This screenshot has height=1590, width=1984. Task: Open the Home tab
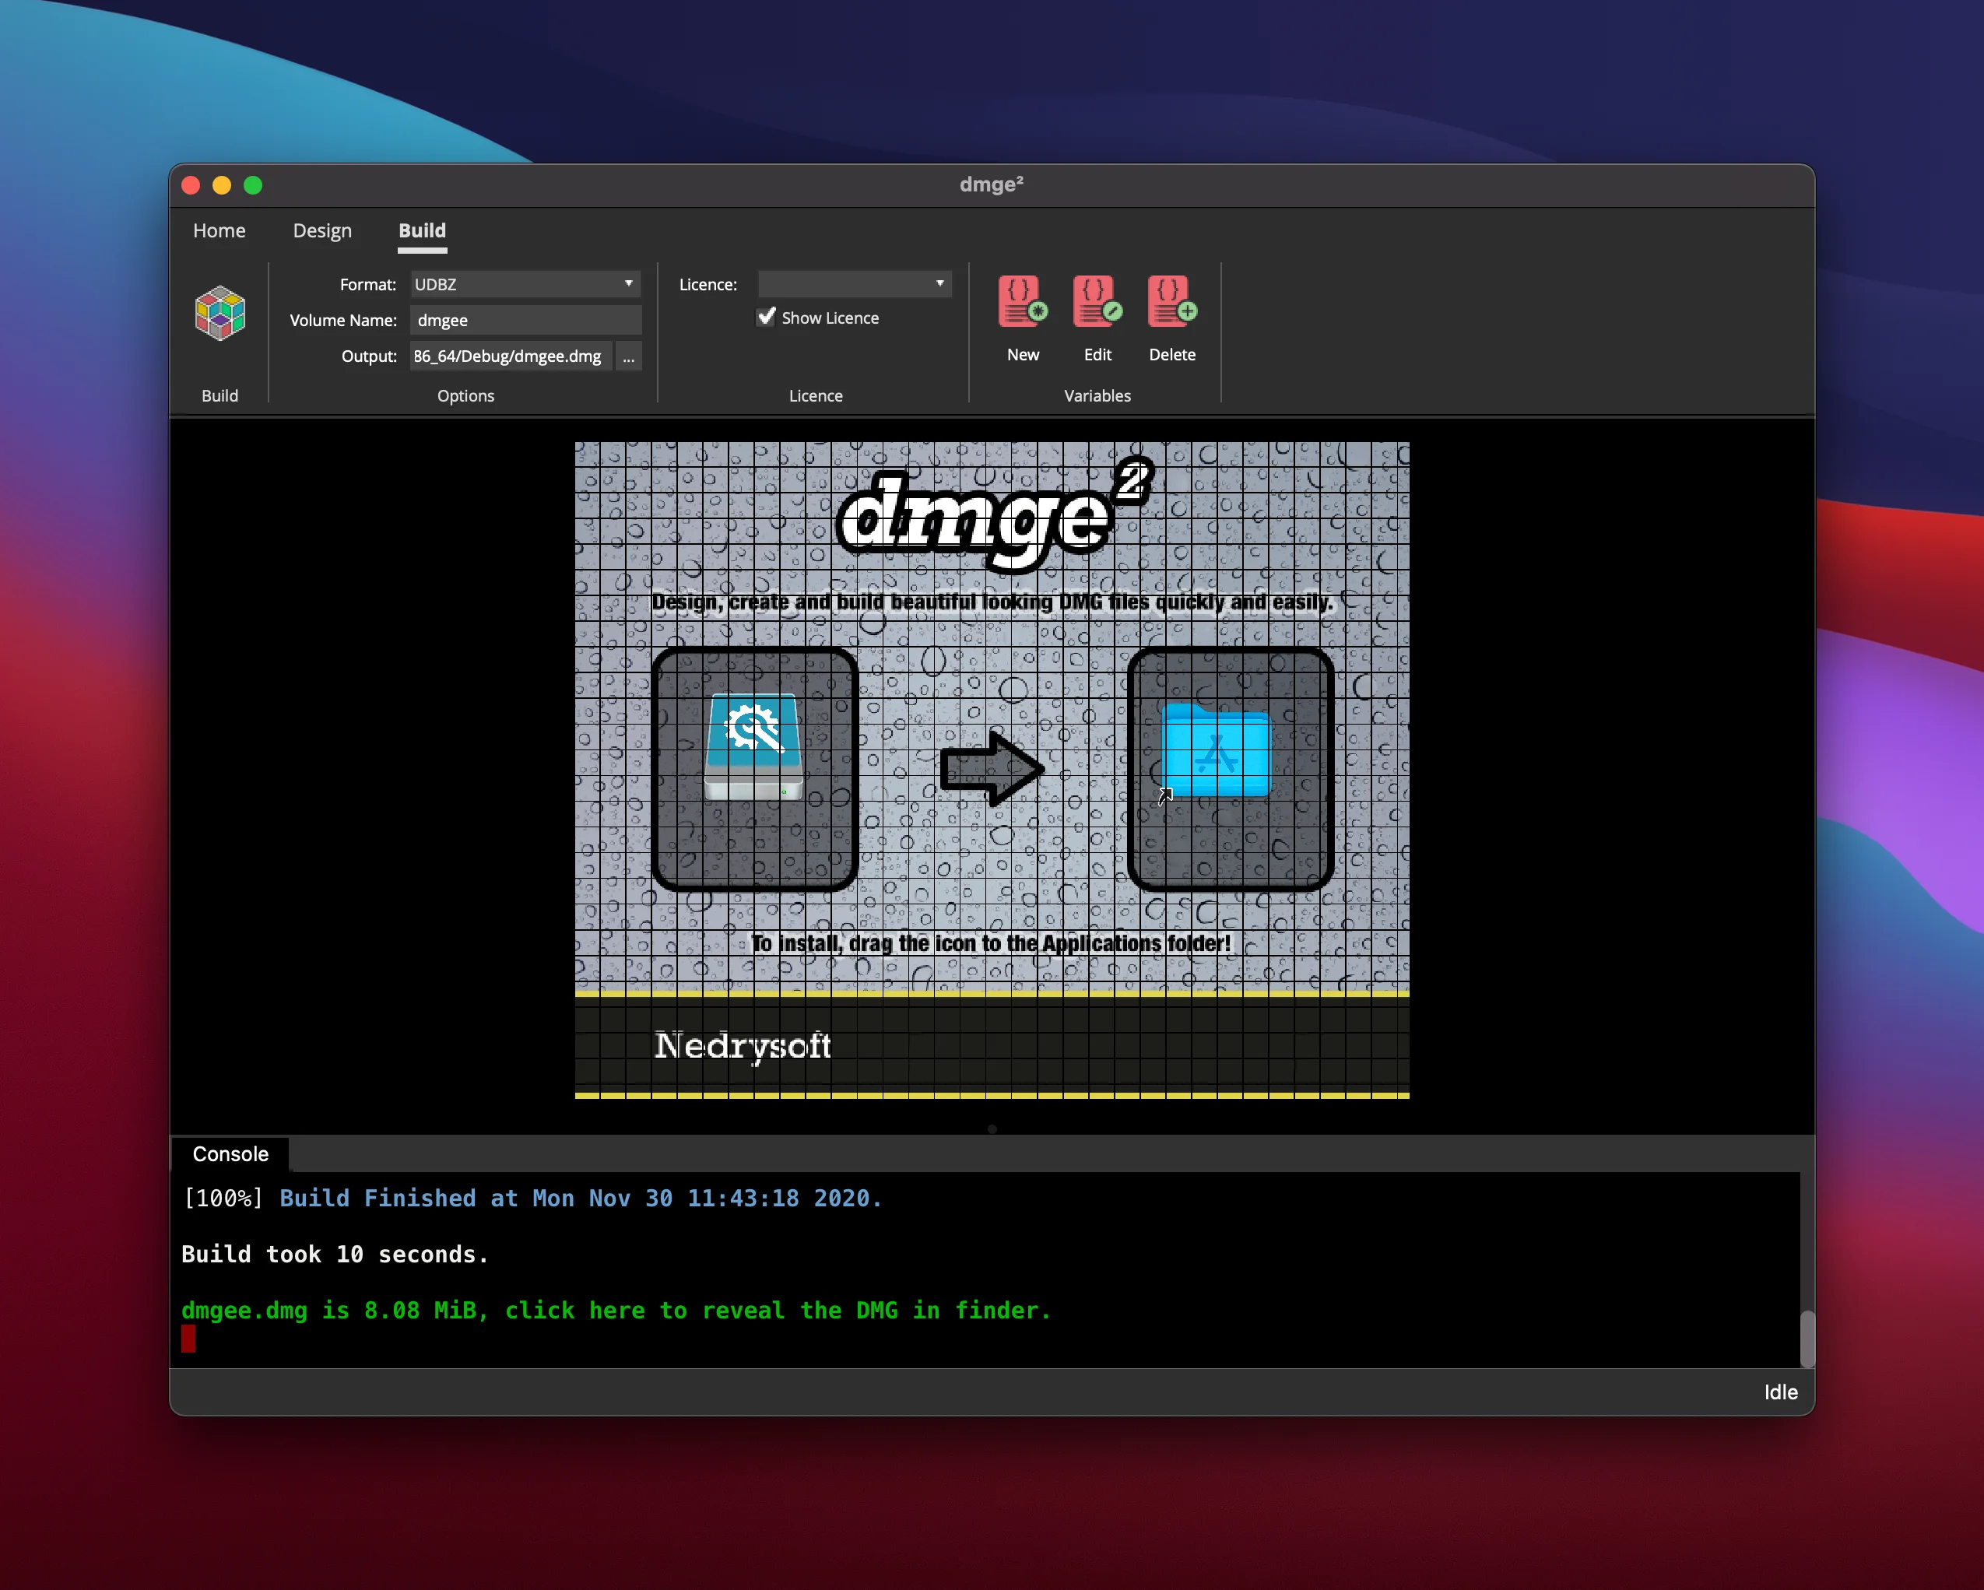[x=219, y=230]
